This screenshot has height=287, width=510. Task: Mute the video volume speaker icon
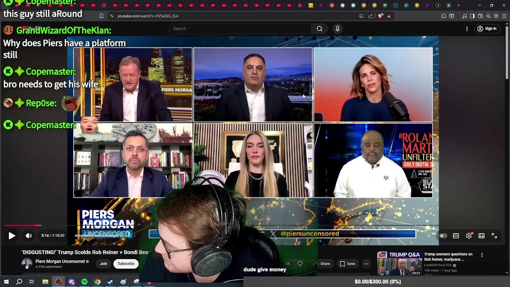pos(29,236)
